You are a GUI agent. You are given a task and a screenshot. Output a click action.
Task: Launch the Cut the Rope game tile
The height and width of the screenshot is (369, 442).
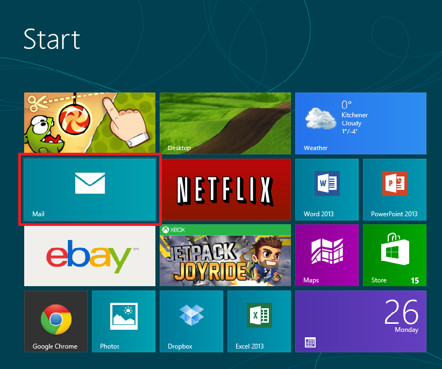pos(90,123)
